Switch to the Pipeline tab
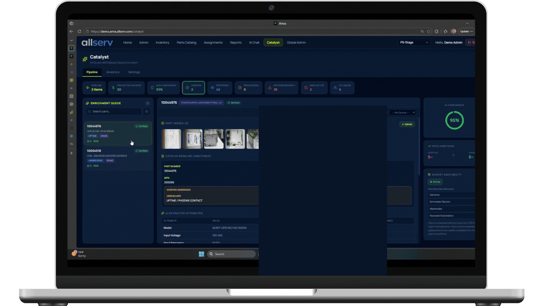 pyautogui.click(x=92, y=72)
